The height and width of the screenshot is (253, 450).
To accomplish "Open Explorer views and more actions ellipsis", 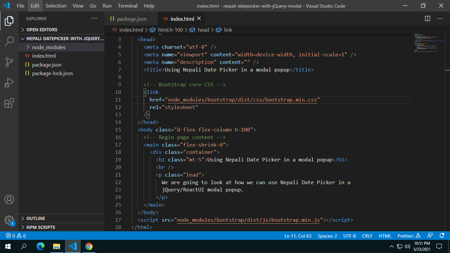I will point(94,19).
